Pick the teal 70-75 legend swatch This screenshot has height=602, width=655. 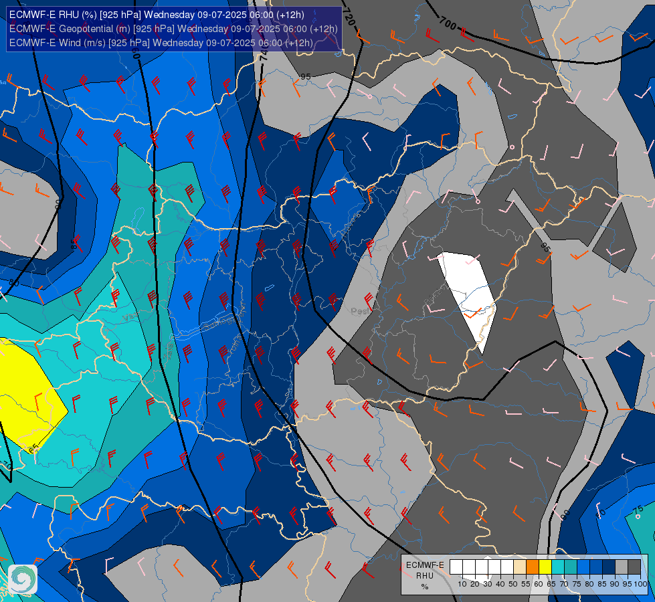coord(571,567)
